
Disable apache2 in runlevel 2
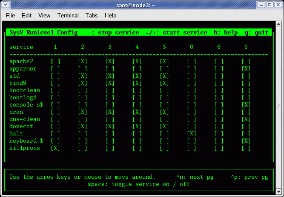83,62
